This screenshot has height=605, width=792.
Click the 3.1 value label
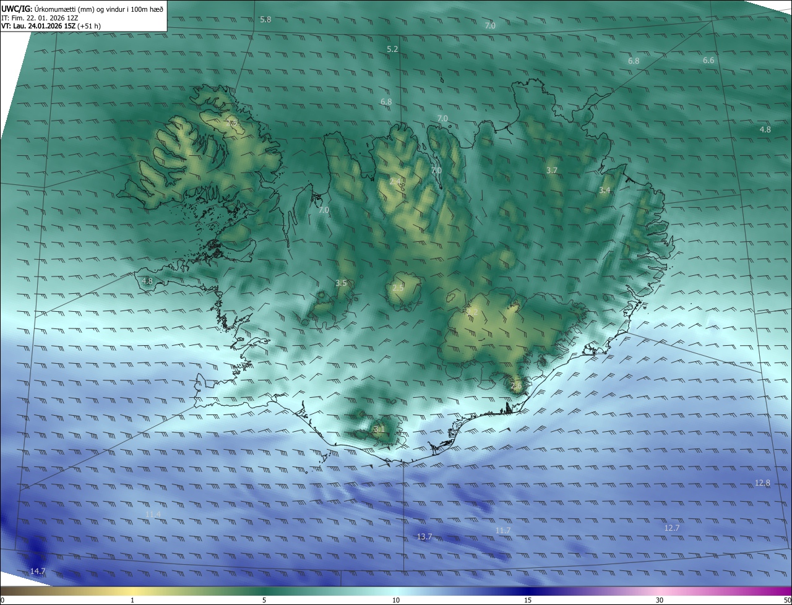(x=379, y=429)
